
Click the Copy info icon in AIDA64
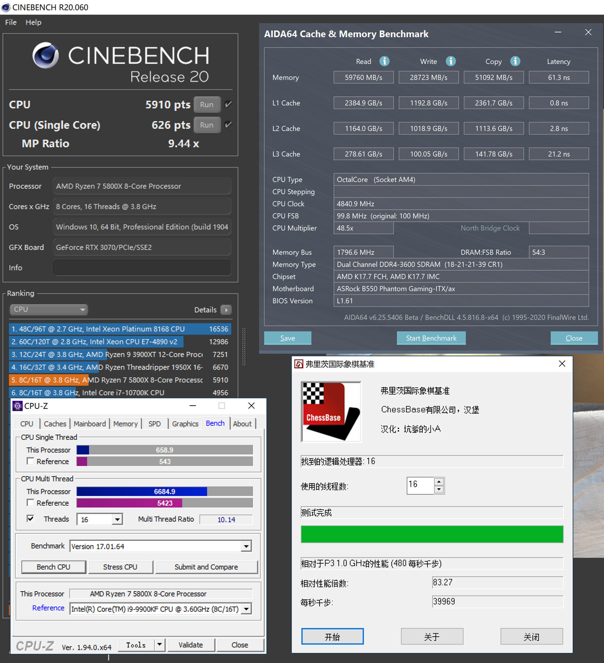[515, 61]
